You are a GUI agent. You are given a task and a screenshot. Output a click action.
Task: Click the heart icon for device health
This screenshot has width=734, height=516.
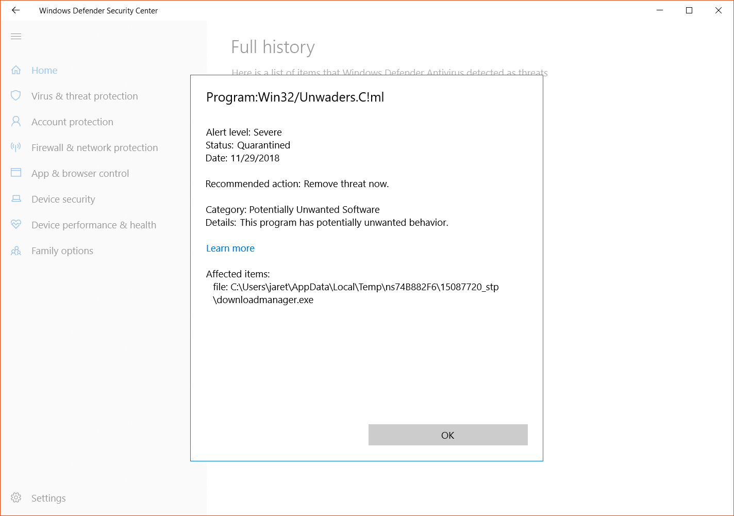click(16, 225)
